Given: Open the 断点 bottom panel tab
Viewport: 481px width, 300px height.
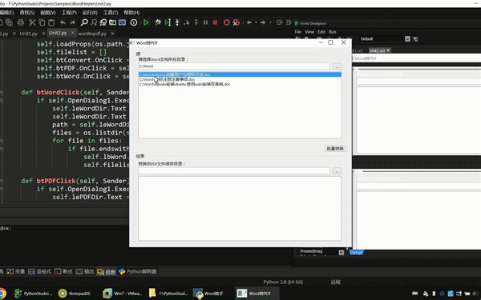Looking at the screenshot, I should tap(63, 271).
